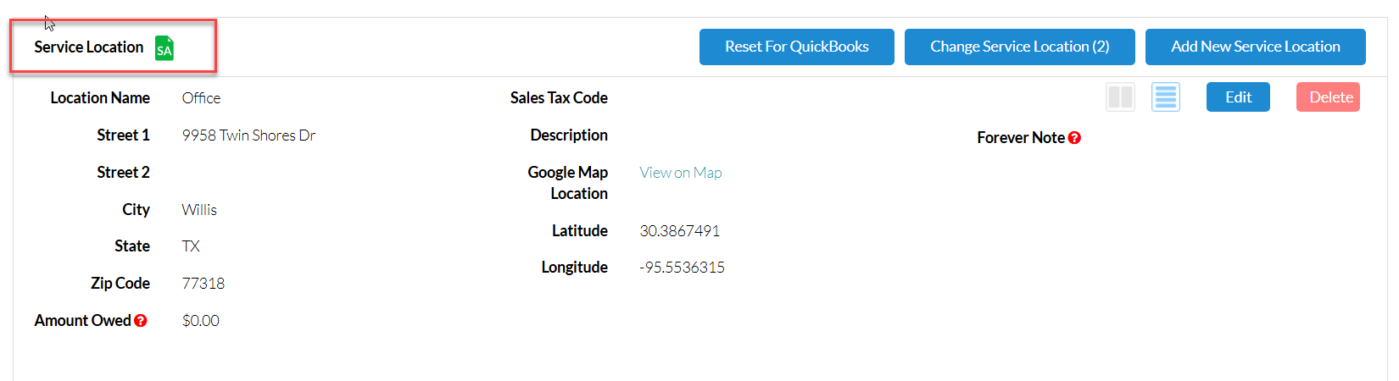Viewport: 1399px width, 381px height.
Task: Click the Location Name value Office
Action: tap(201, 98)
